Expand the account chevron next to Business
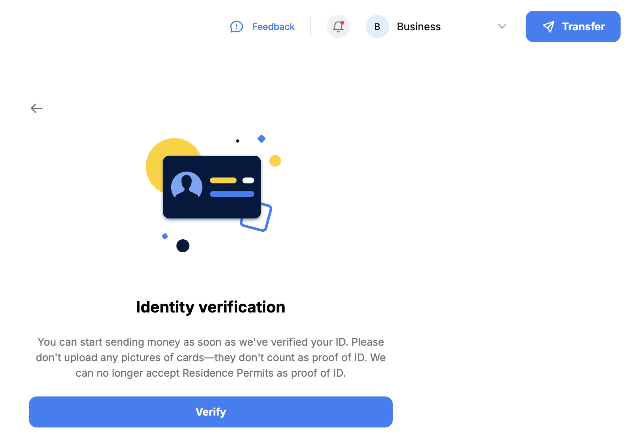Image resolution: width=626 pixels, height=439 pixels. tap(502, 26)
